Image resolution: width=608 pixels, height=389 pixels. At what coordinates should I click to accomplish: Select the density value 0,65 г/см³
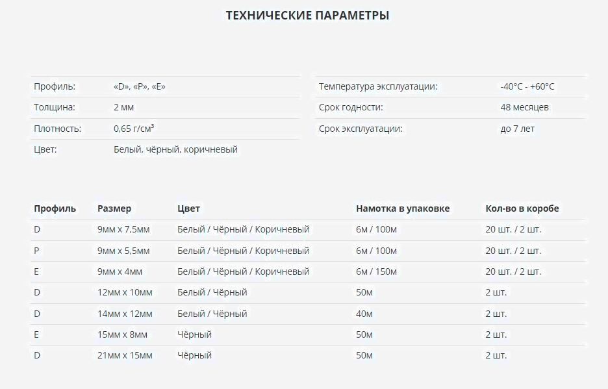point(134,129)
